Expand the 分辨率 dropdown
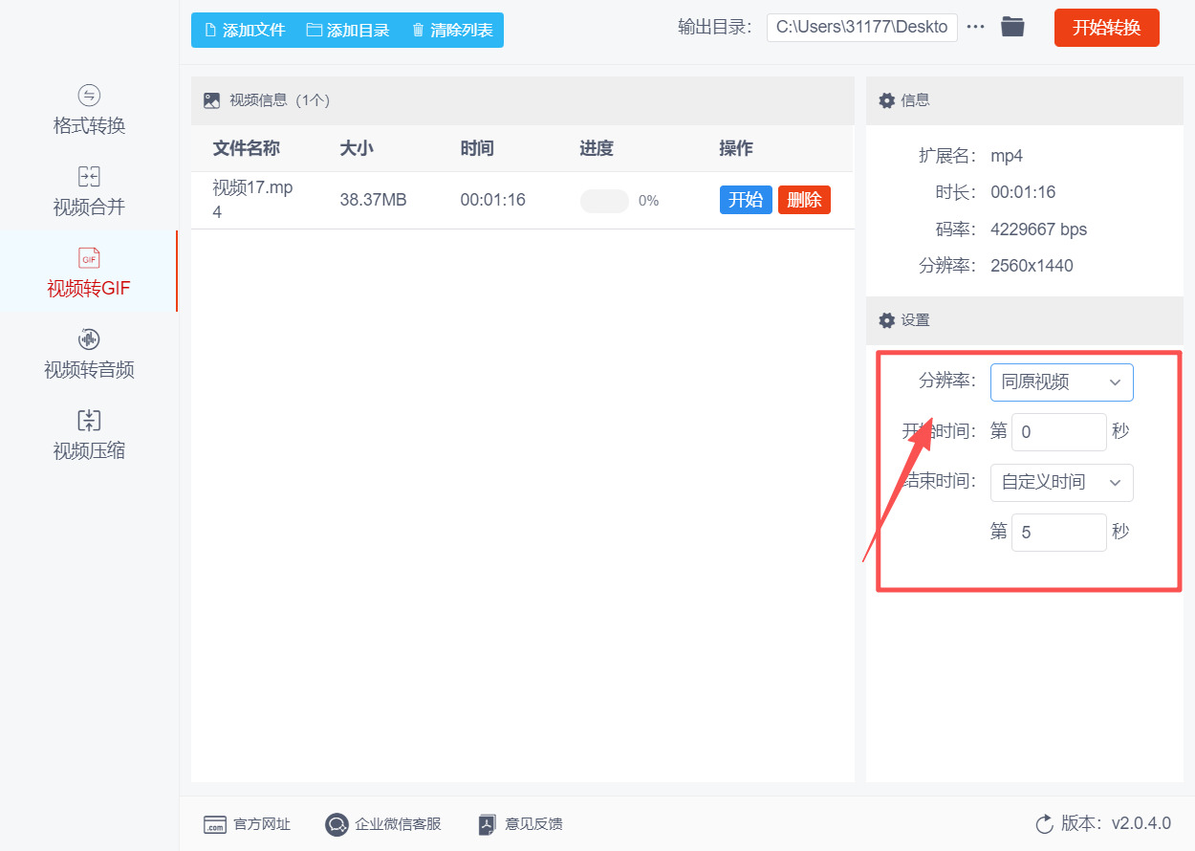The image size is (1195, 851). tap(1061, 382)
